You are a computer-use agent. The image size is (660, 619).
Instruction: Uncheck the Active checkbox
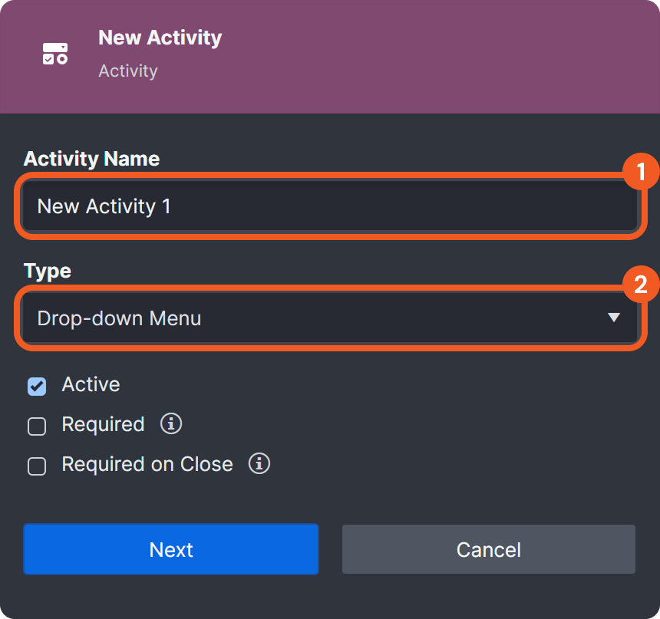[x=37, y=386]
